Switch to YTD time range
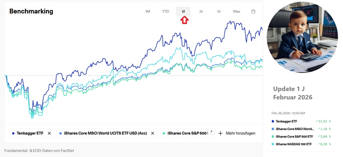Screen dimensions: 343x157 (x=166, y=11)
